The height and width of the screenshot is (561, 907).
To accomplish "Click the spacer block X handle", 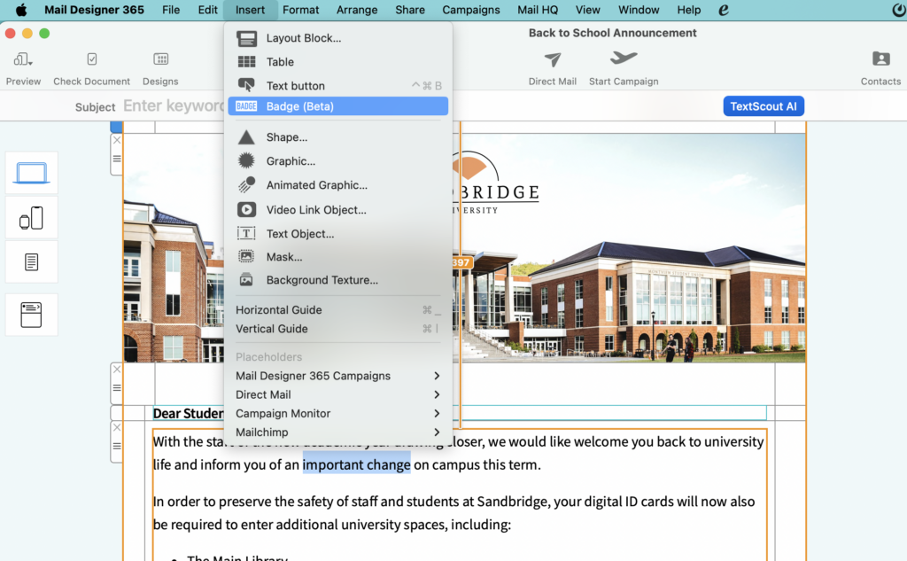I will click(117, 370).
